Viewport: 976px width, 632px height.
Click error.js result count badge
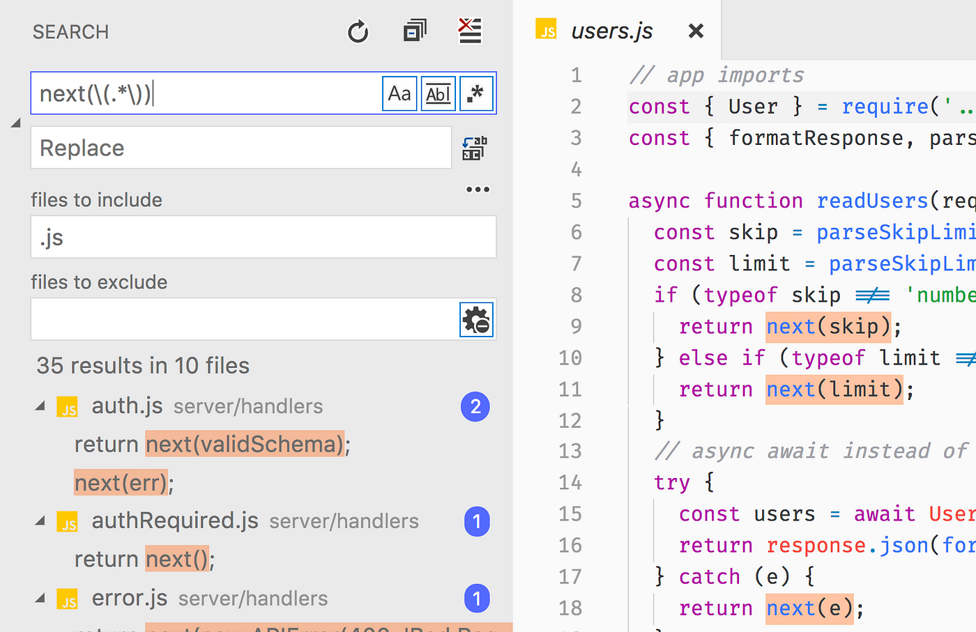point(477,599)
